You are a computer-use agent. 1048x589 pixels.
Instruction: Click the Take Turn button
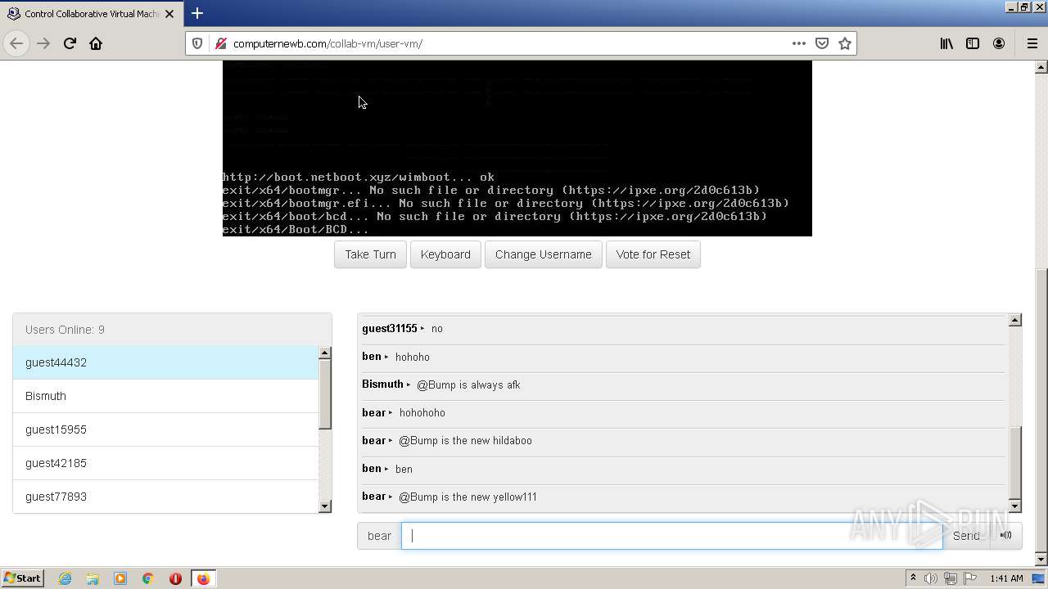click(x=370, y=254)
